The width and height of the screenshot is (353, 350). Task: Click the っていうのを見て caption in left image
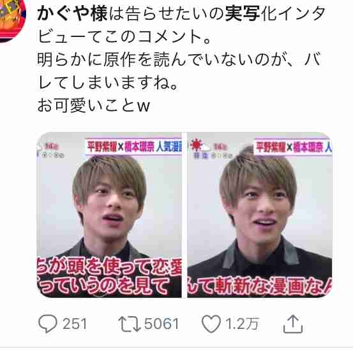103,286
